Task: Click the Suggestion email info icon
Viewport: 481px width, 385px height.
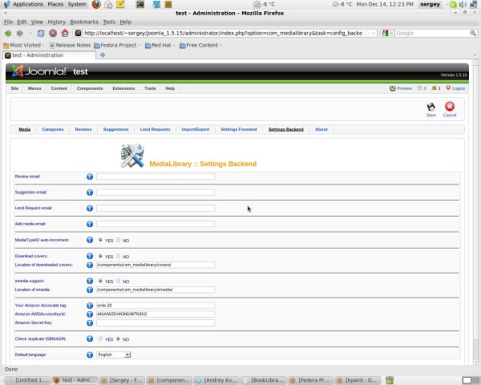Action: tap(90, 192)
